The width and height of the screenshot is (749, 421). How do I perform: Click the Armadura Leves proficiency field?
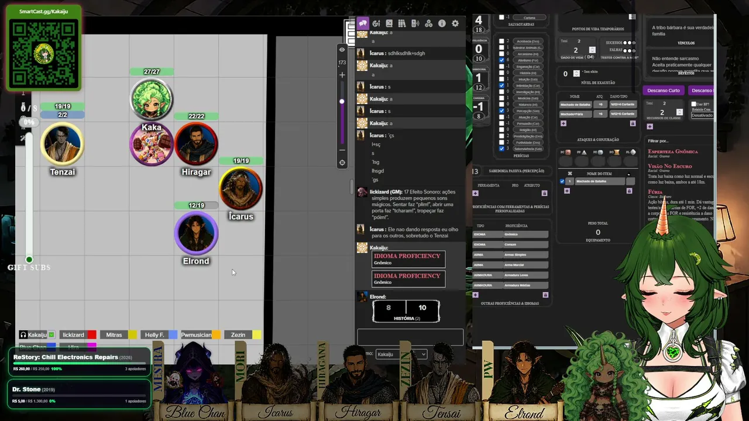525,275
